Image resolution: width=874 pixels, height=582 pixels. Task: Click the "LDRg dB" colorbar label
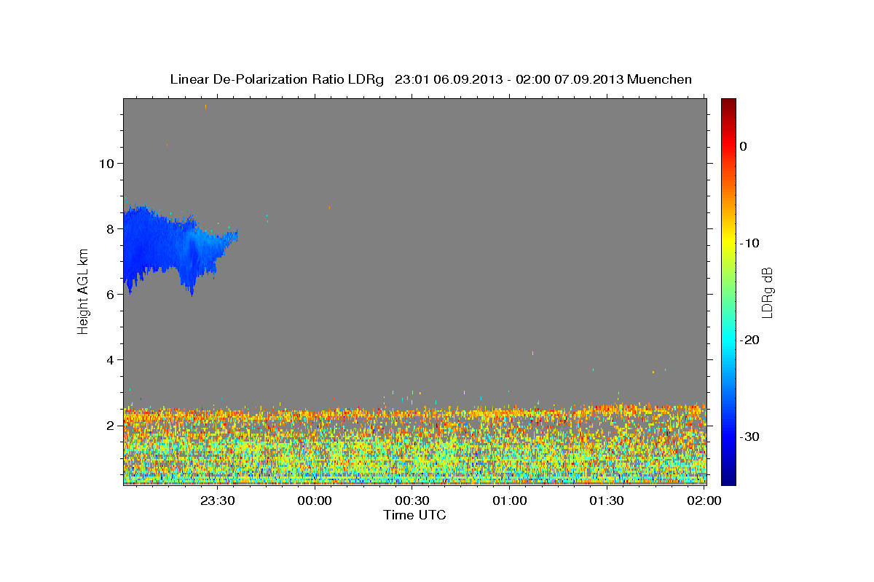point(767,292)
